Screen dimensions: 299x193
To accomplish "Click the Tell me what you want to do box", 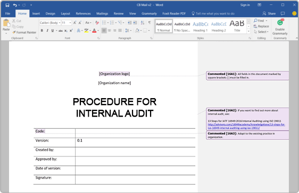I will coord(213,13).
